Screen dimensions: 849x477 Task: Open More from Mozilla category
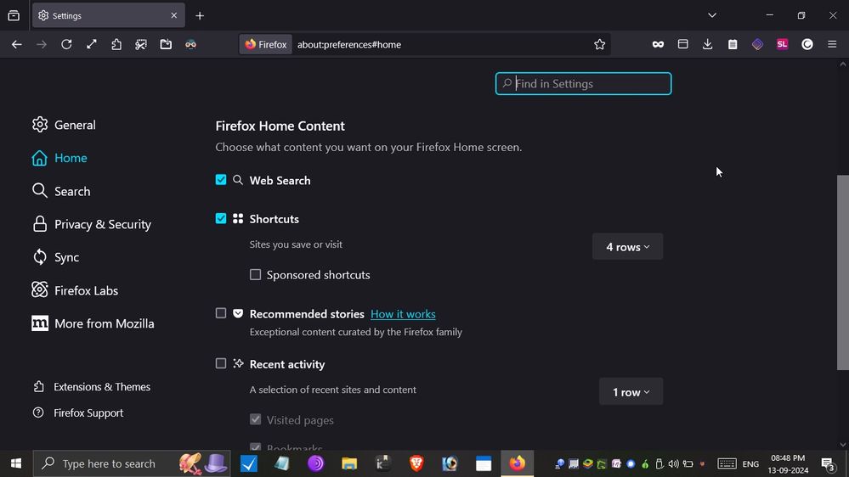[93, 323]
